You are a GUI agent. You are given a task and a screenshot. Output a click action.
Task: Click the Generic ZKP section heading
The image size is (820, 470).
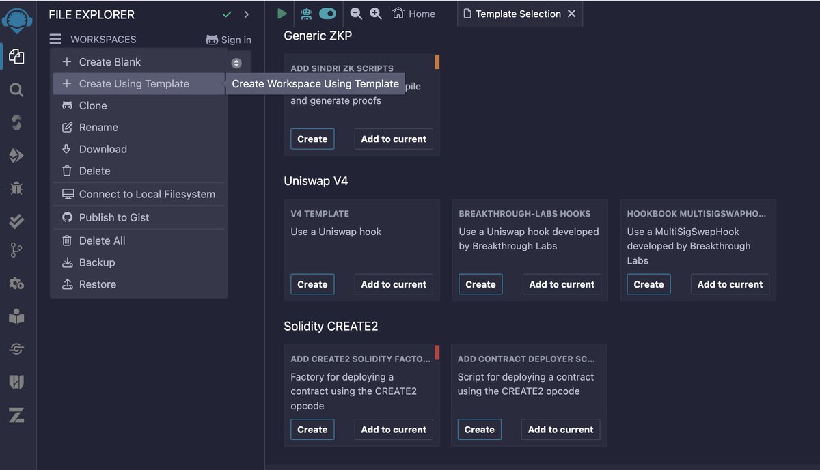pyautogui.click(x=318, y=36)
